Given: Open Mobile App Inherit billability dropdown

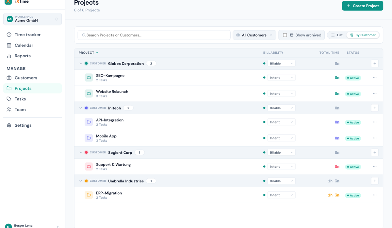Looking at the screenshot, I should pos(281,138).
